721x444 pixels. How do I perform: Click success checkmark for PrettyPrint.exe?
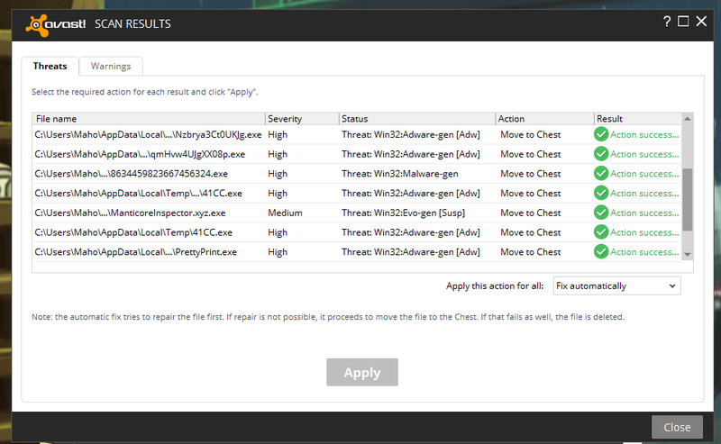tap(601, 251)
